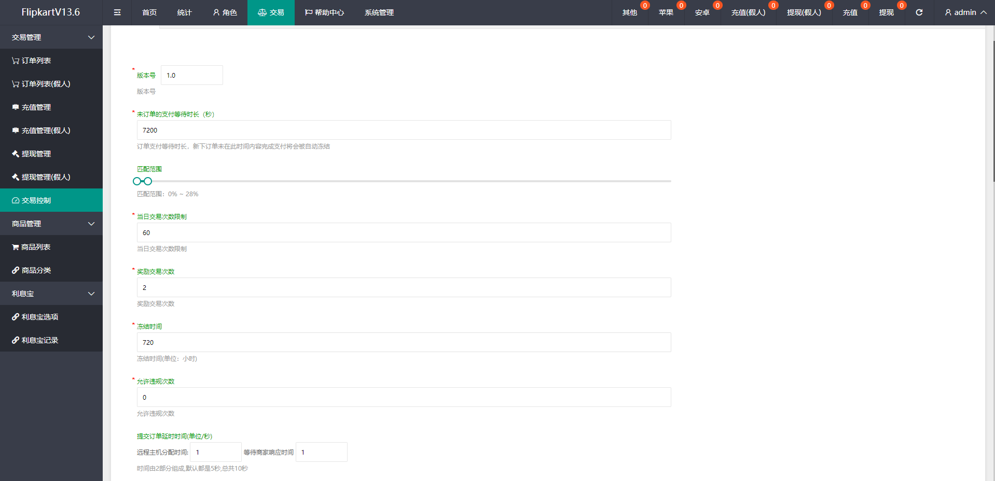Click icon next to 充值管理(假人)

point(16,130)
